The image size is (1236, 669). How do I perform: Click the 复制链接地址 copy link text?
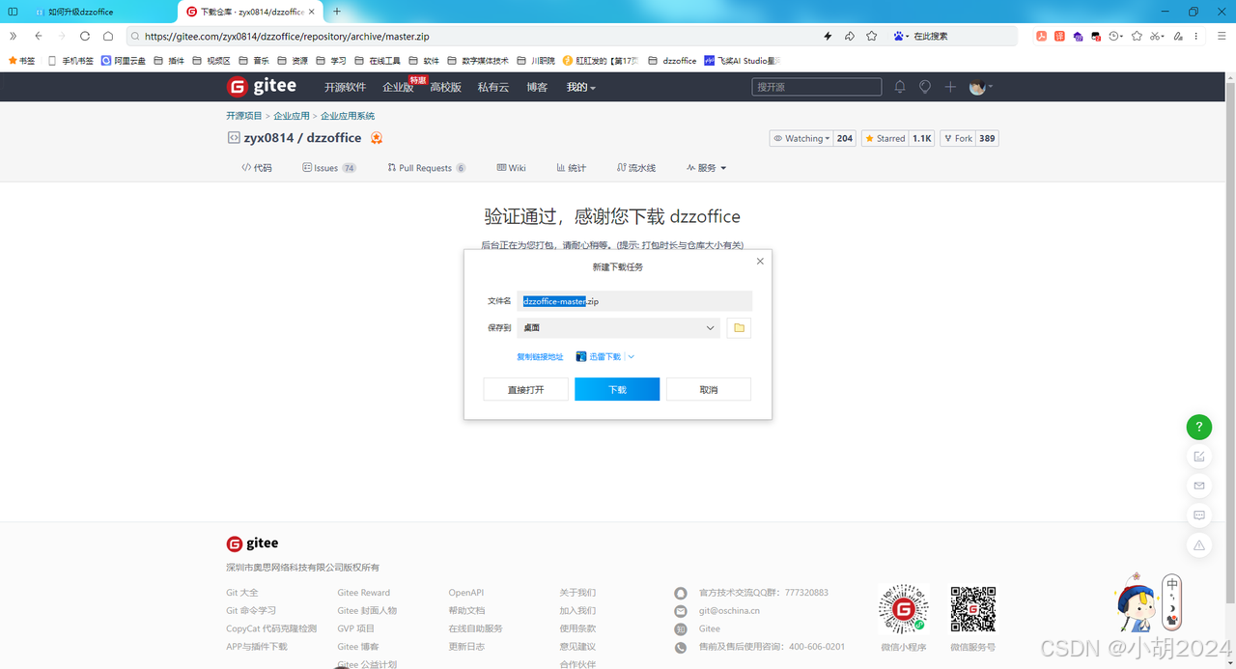(x=539, y=356)
